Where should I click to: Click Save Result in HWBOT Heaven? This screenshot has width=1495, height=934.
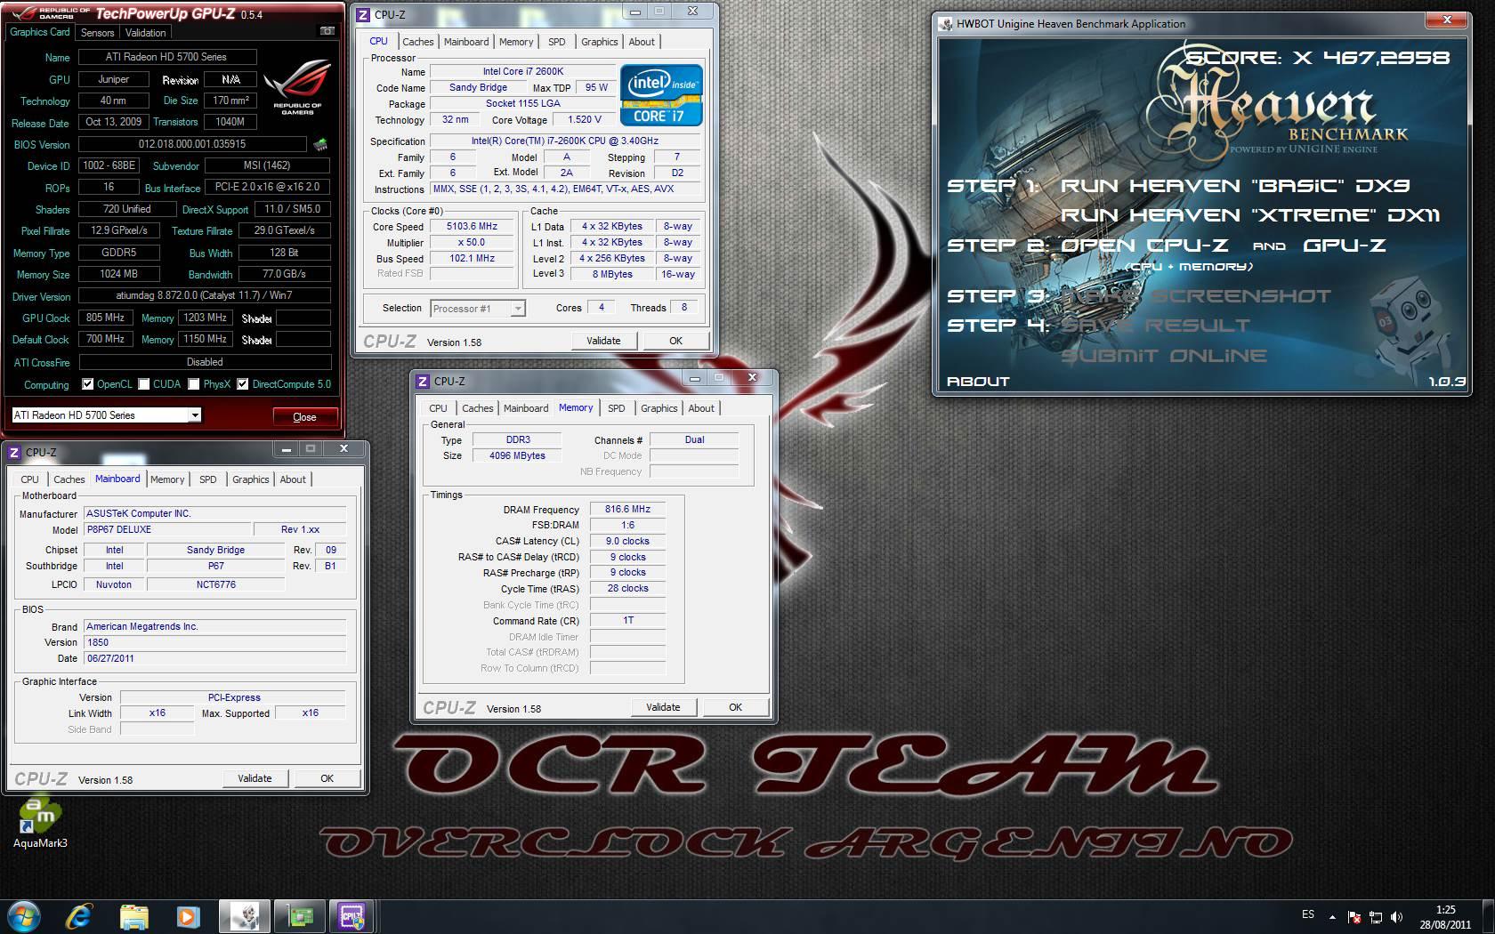tap(1156, 326)
